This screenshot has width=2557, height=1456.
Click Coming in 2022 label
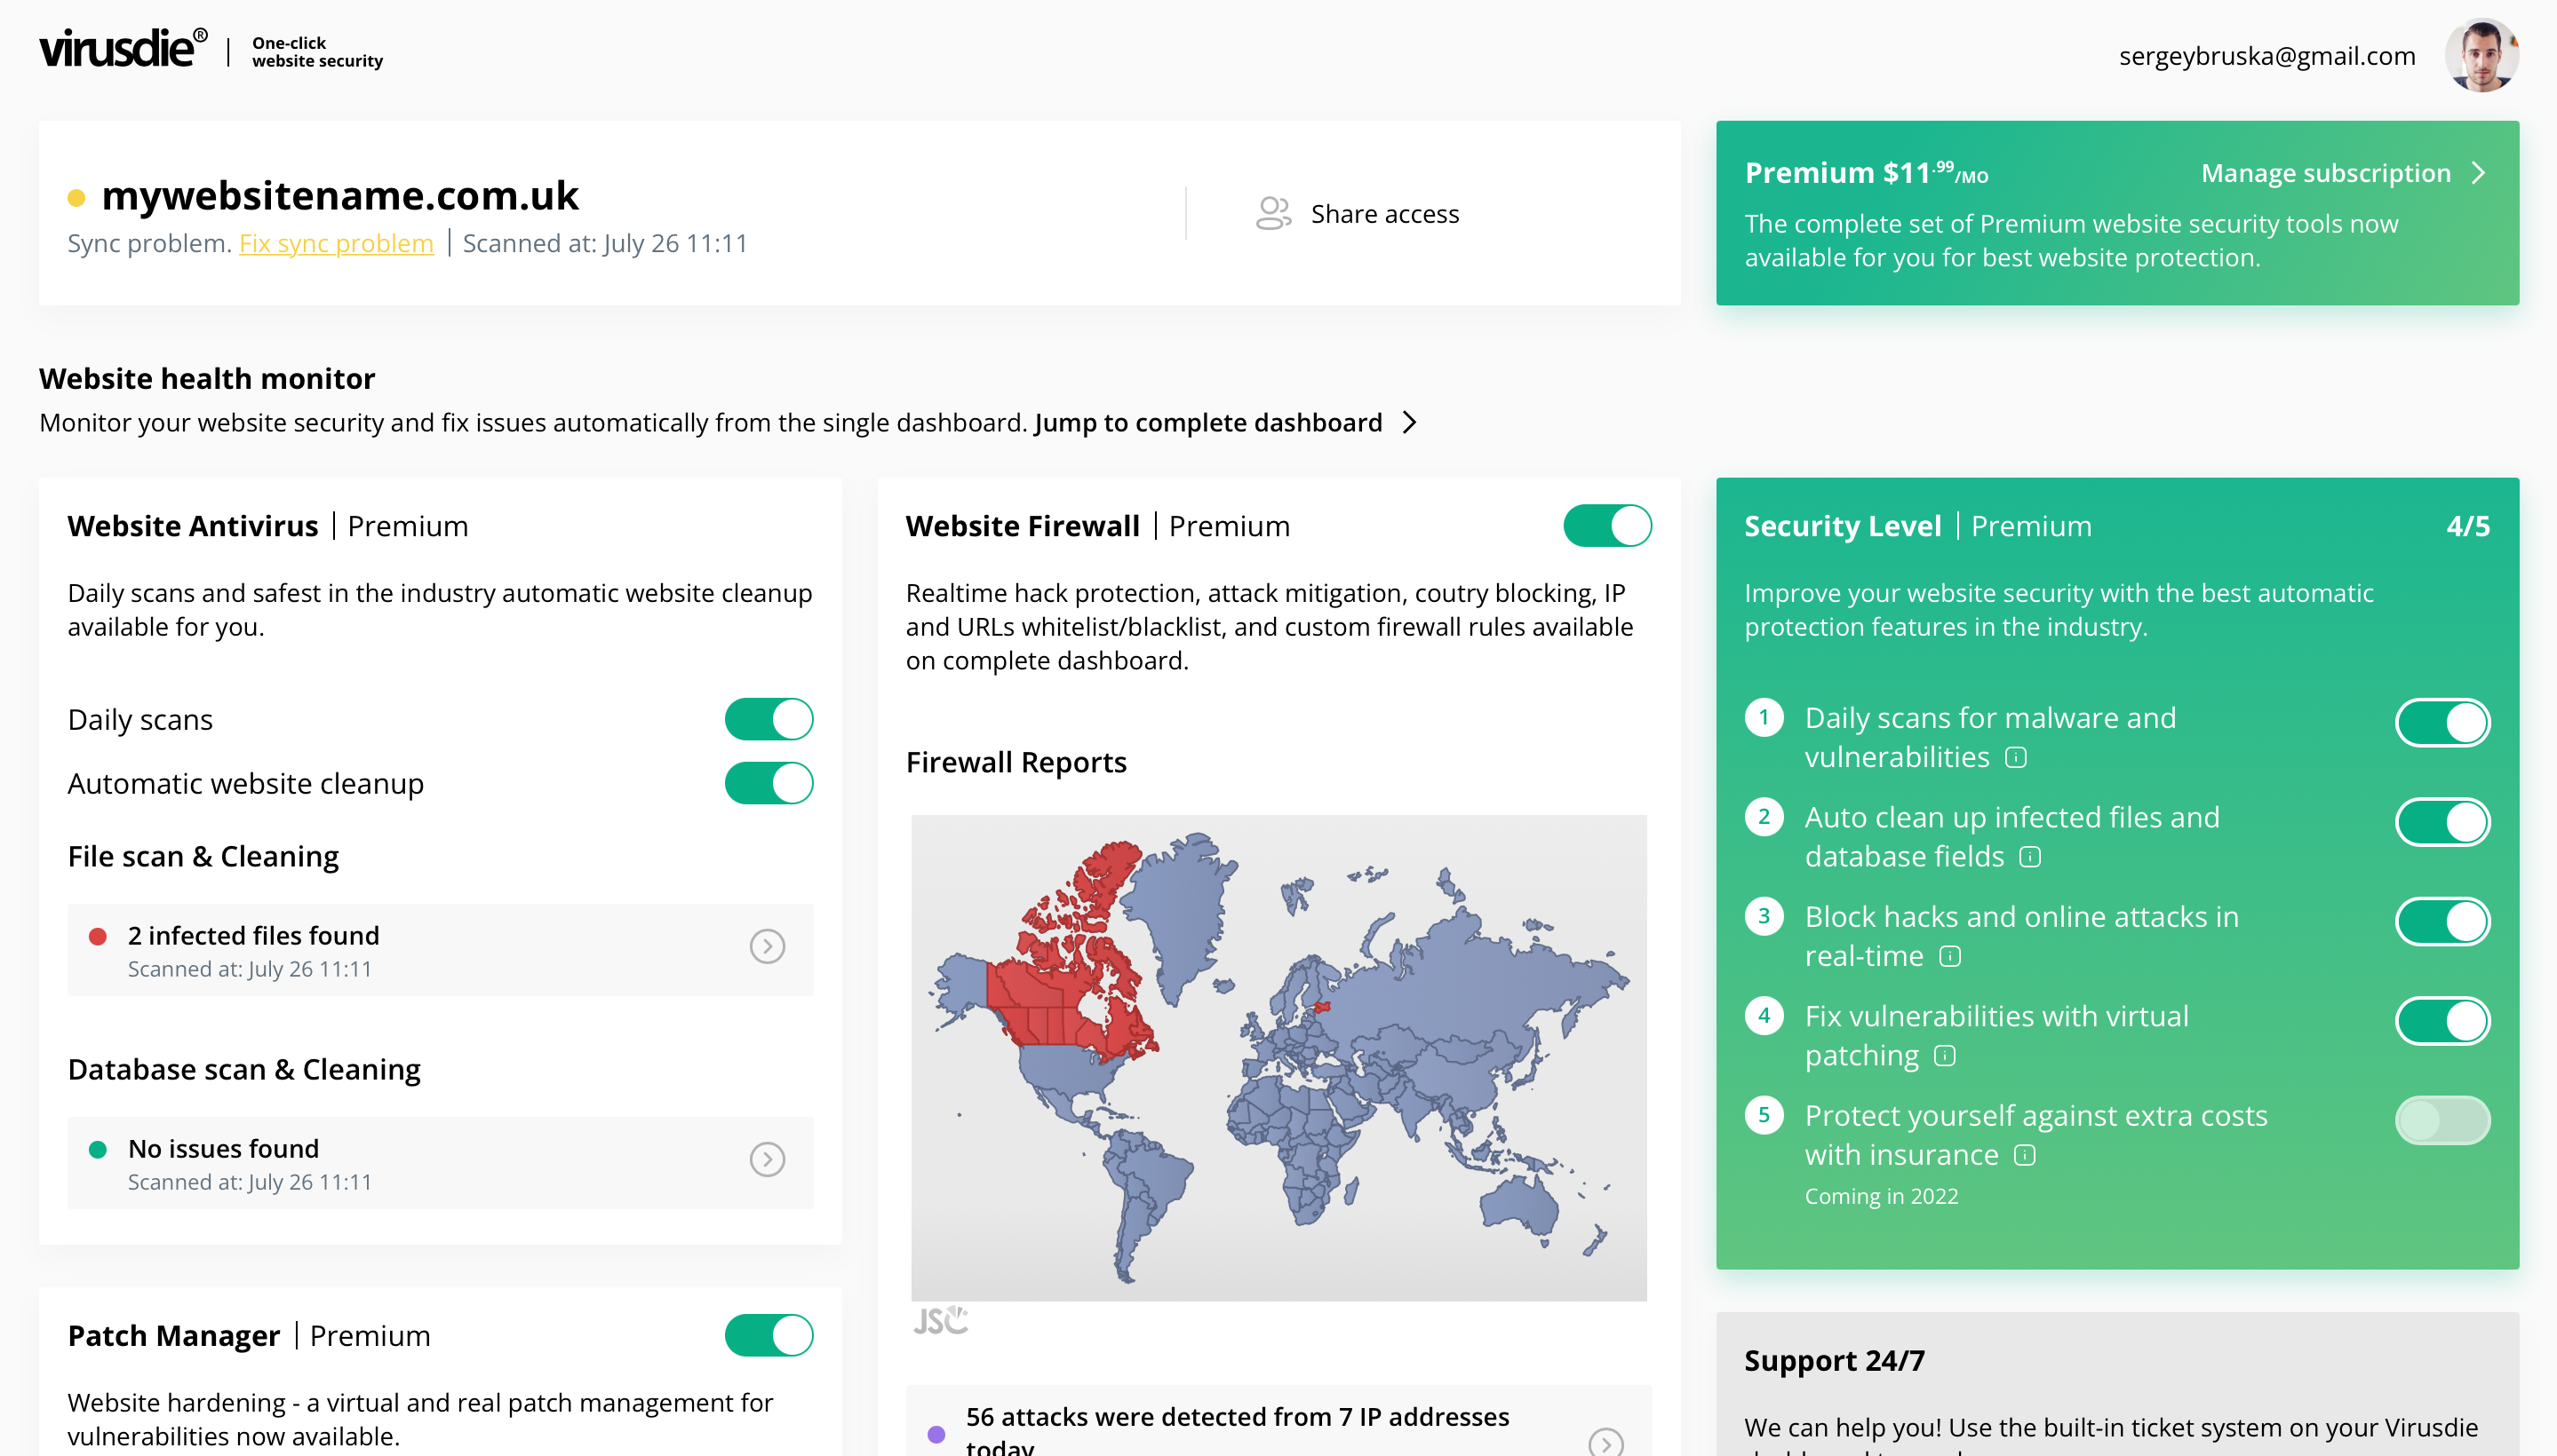[x=1882, y=1196]
